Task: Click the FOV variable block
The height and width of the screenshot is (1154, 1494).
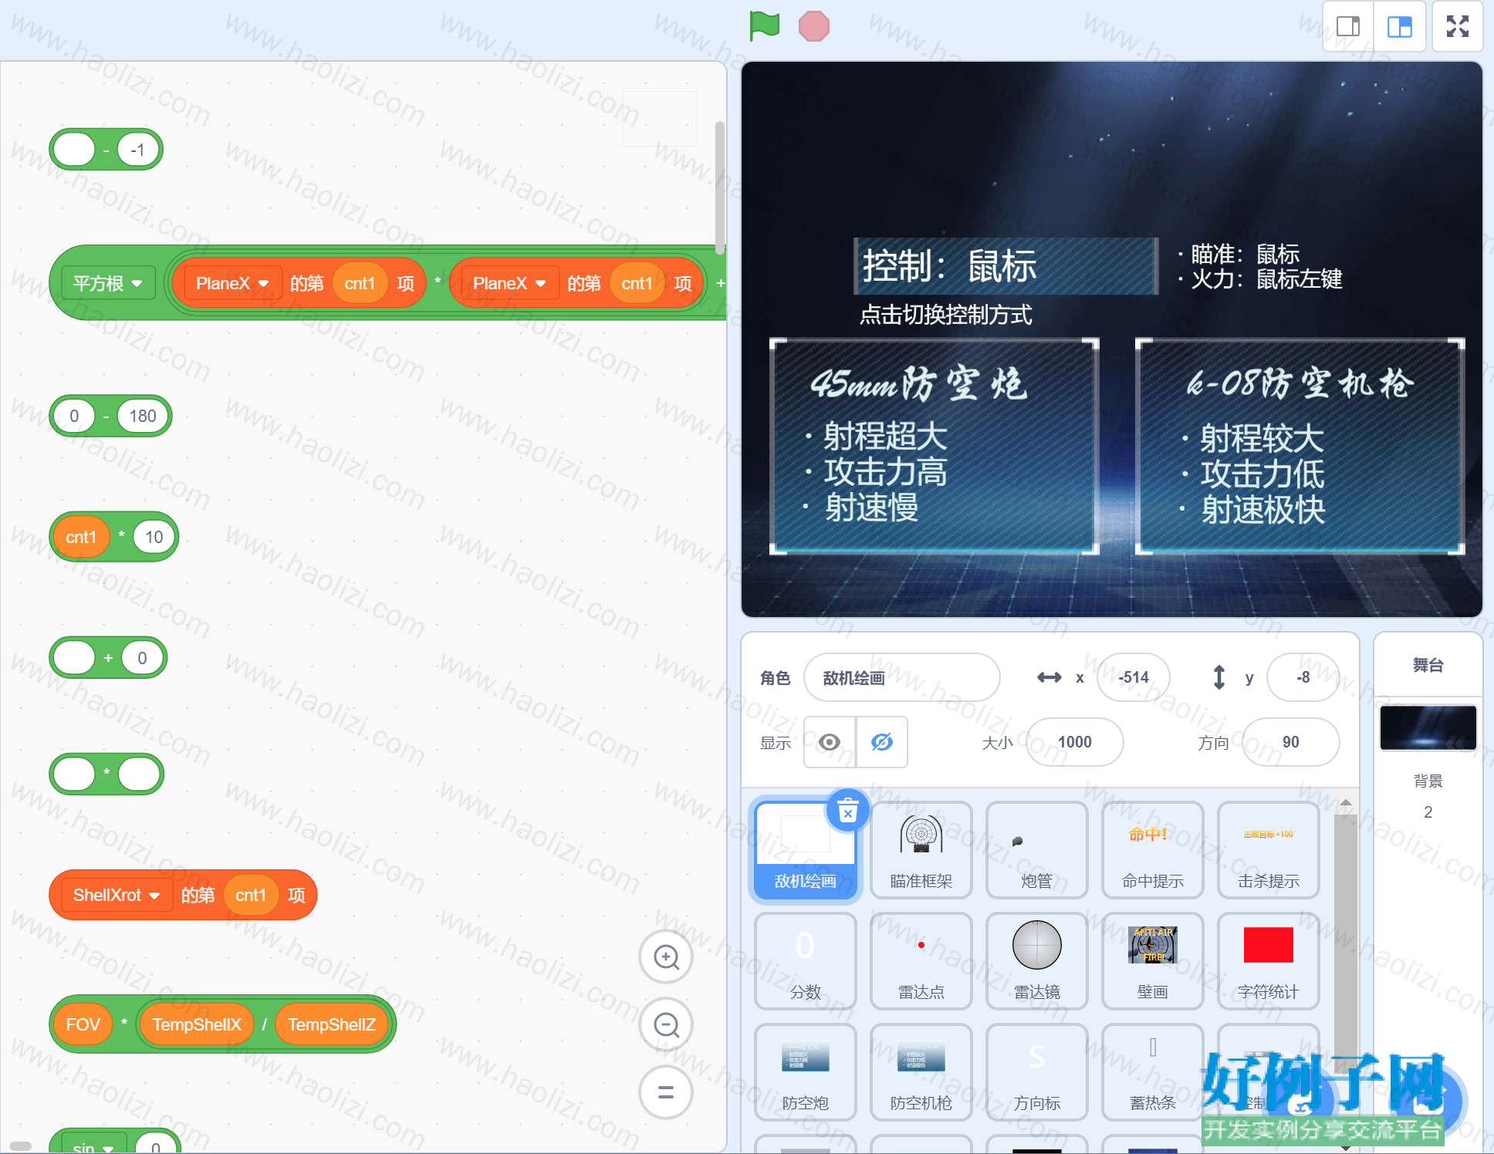Action: (x=83, y=1024)
